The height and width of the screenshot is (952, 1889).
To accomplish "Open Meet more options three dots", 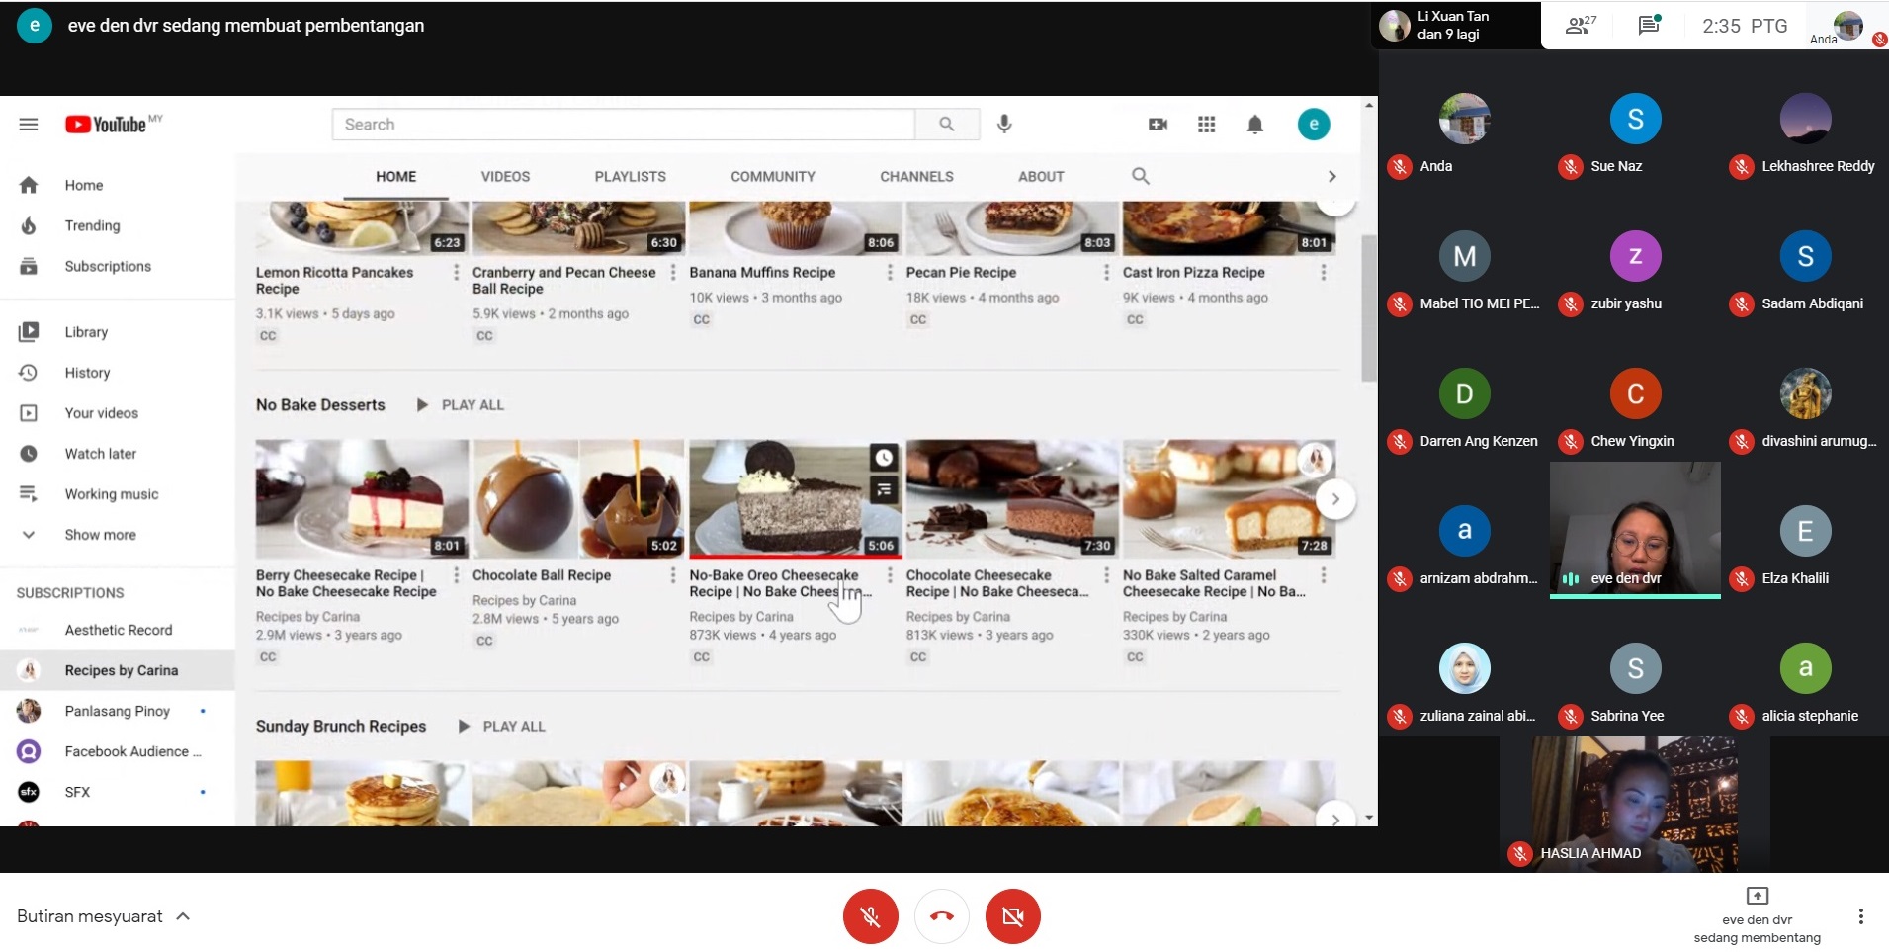I will point(1860,916).
